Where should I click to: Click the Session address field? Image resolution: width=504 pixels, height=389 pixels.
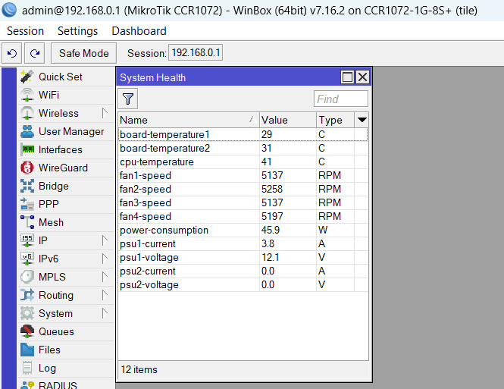196,53
